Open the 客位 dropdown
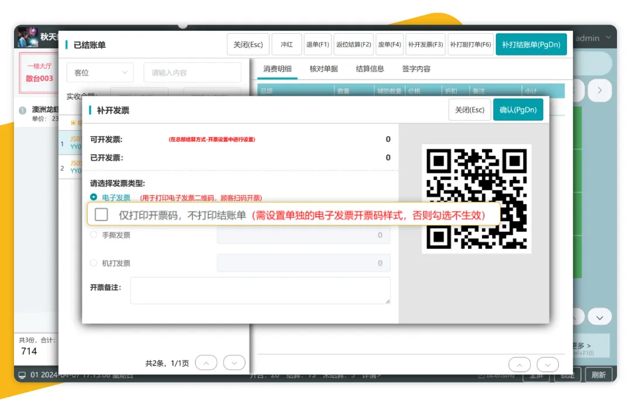 click(x=100, y=72)
